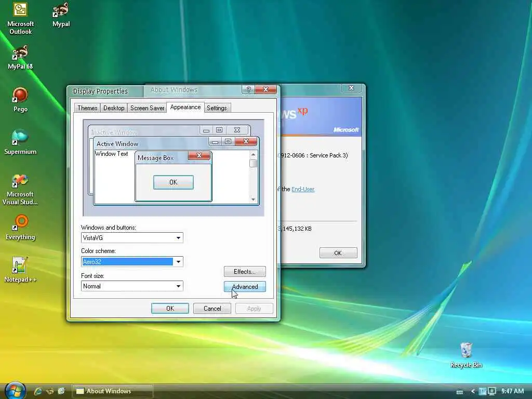Select the MyPal 68 desktop icon
532x399 pixels.
click(x=20, y=58)
